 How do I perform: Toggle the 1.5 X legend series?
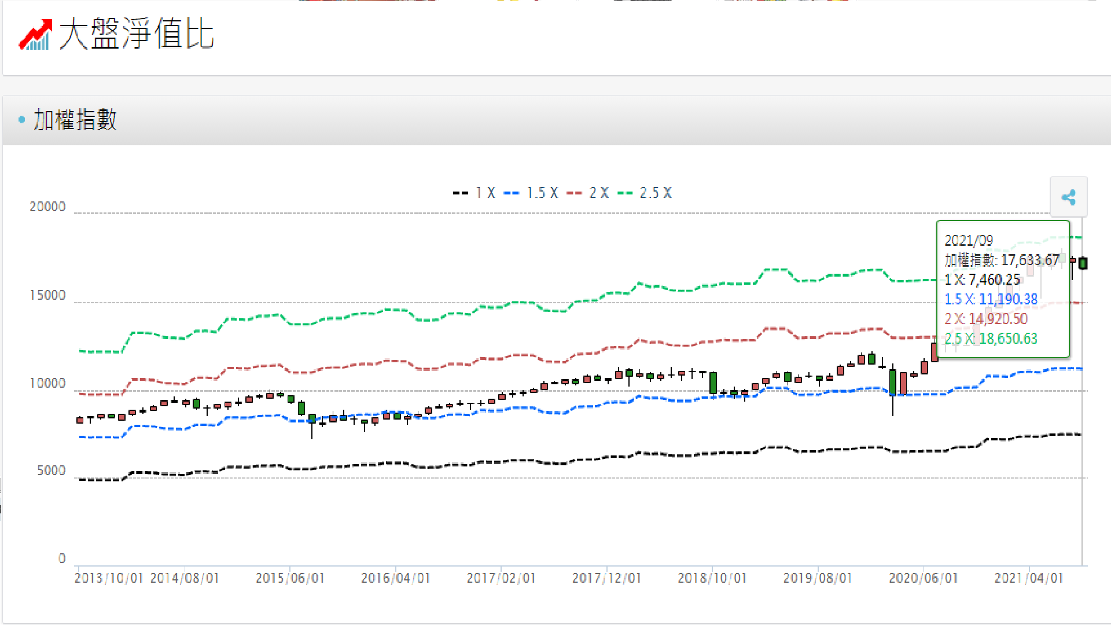(542, 193)
